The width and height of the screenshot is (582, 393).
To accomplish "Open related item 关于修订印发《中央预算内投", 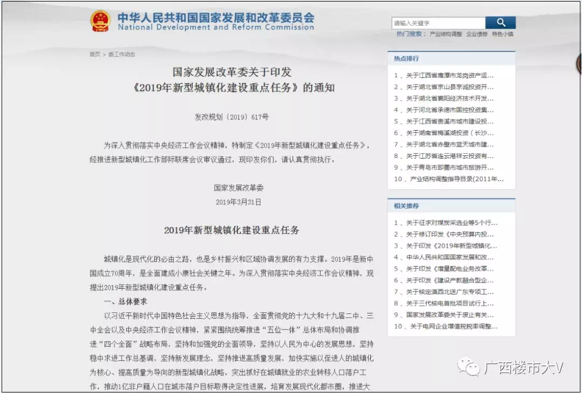I will click(x=450, y=234).
